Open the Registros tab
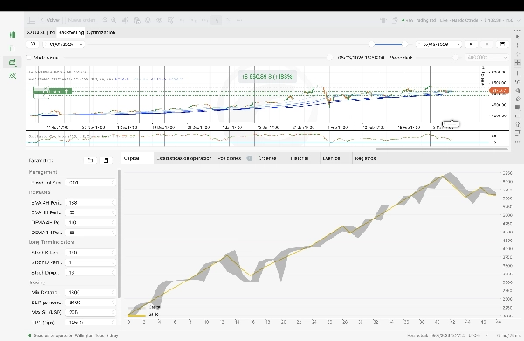524x341 pixels. (365, 158)
